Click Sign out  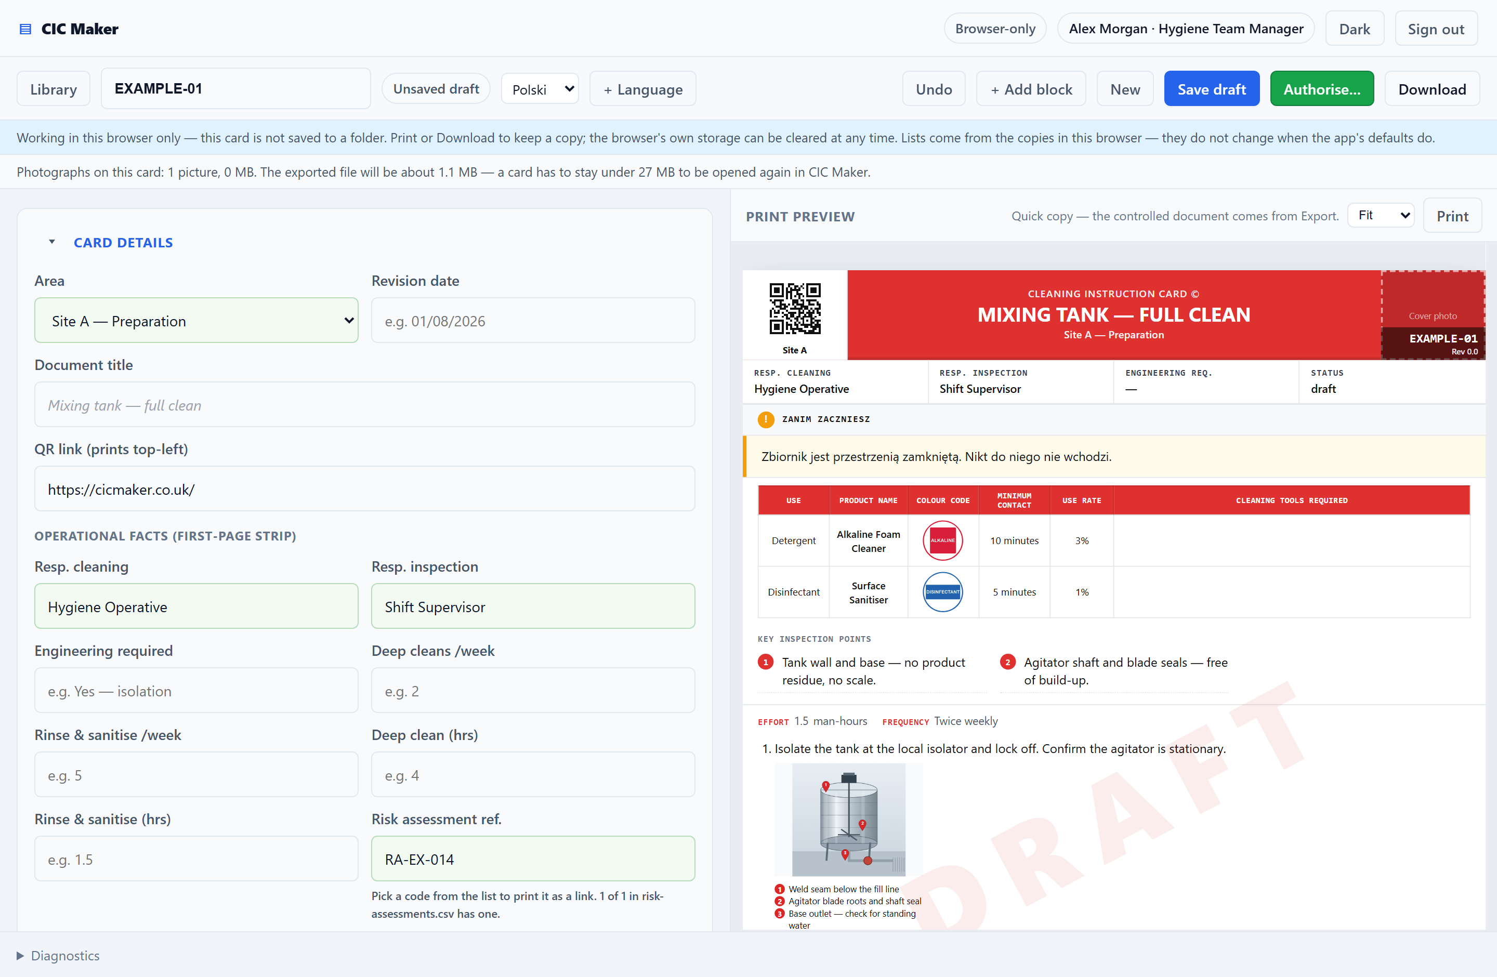(1436, 29)
